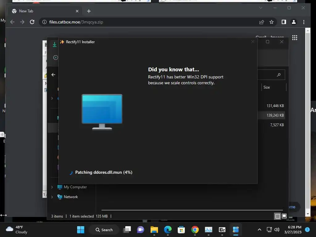Expand the collapsed node below the back arrow
316x237 pixels.
pyautogui.click(x=52, y=98)
